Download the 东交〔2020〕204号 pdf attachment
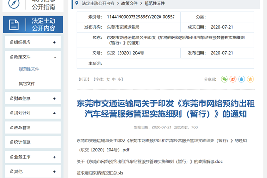267x178 pixels. (x=161, y=145)
